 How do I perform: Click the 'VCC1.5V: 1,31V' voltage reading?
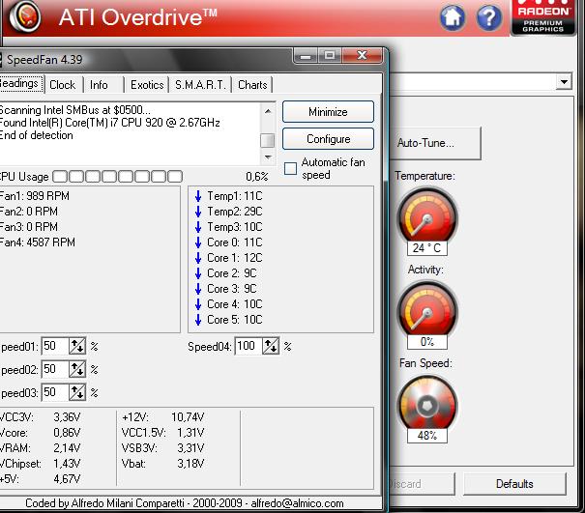(163, 433)
